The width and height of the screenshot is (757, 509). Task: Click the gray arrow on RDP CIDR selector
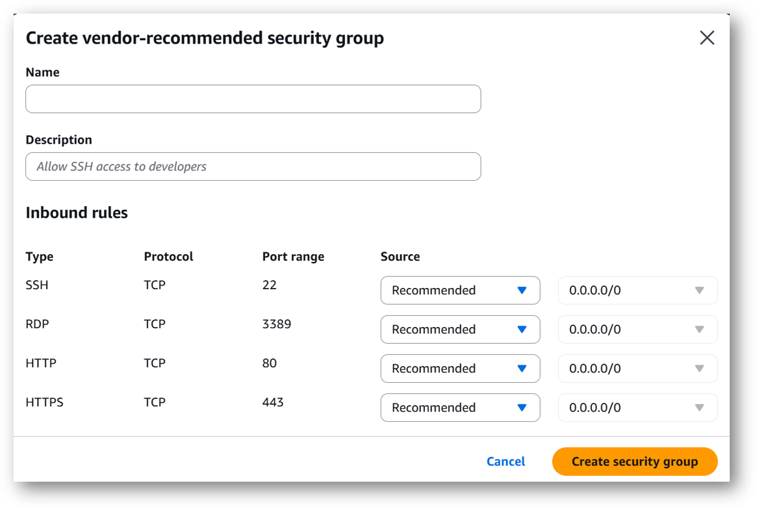tap(700, 330)
